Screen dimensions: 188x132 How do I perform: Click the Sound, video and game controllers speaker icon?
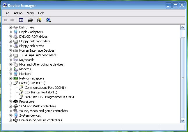point(16,111)
